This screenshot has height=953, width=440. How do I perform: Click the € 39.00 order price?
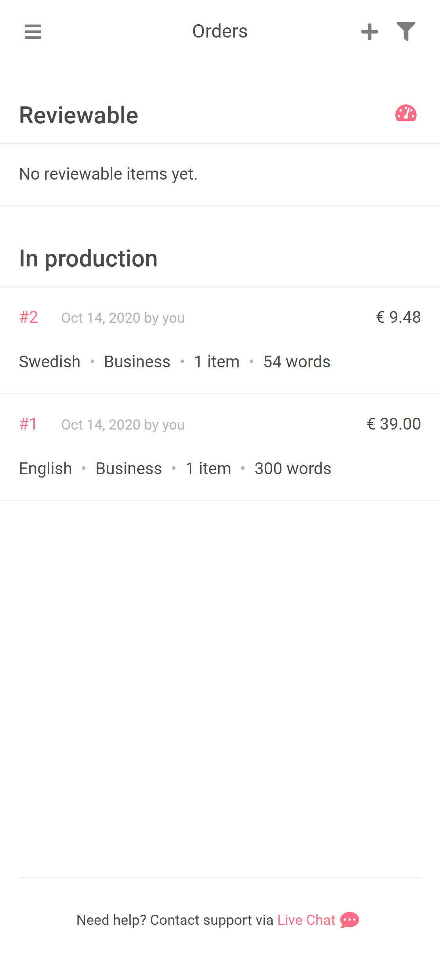click(x=393, y=424)
